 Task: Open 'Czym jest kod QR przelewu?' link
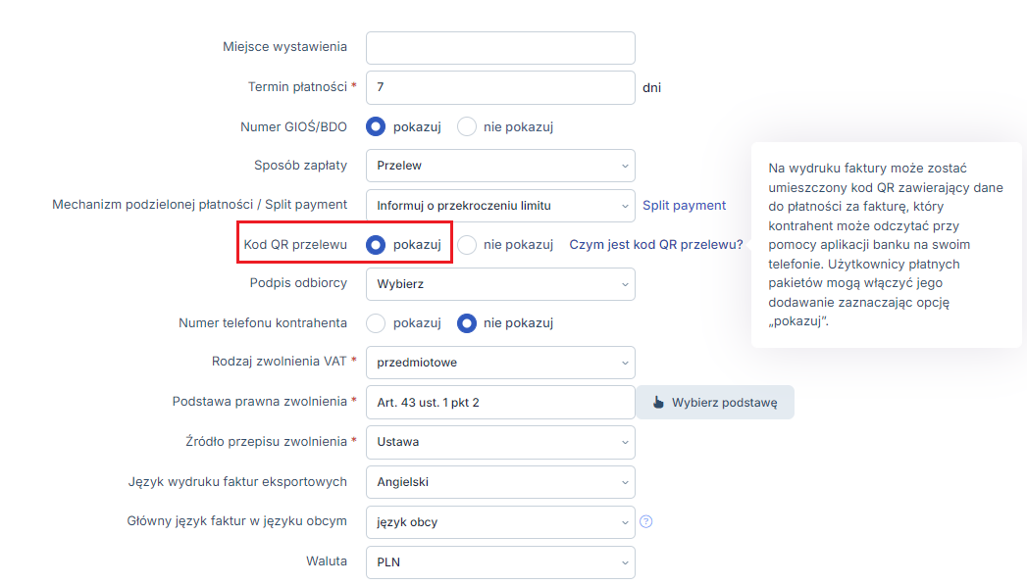click(655, 245)
